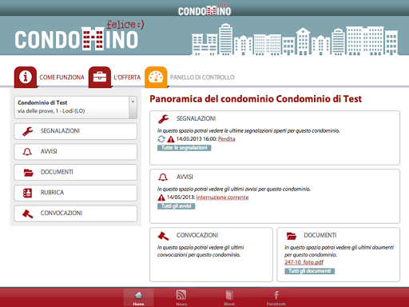Click the address book icon in Rubrica

point(27,193)
